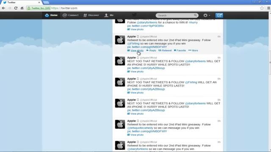Reply to the @Flirting iPad Mini tweet
The image size is (271, 152).
(x=151, y=51)
